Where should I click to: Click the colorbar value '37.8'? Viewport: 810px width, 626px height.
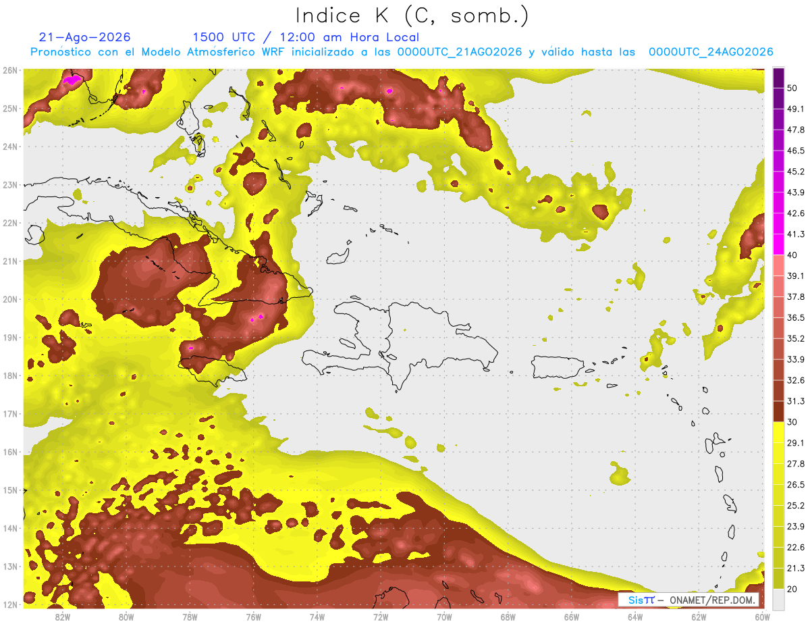796,297
